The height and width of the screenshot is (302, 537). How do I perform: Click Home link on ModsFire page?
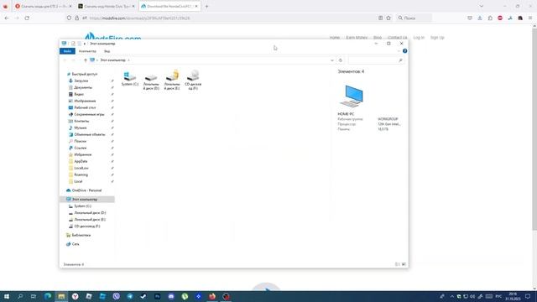tap(335, 38)
